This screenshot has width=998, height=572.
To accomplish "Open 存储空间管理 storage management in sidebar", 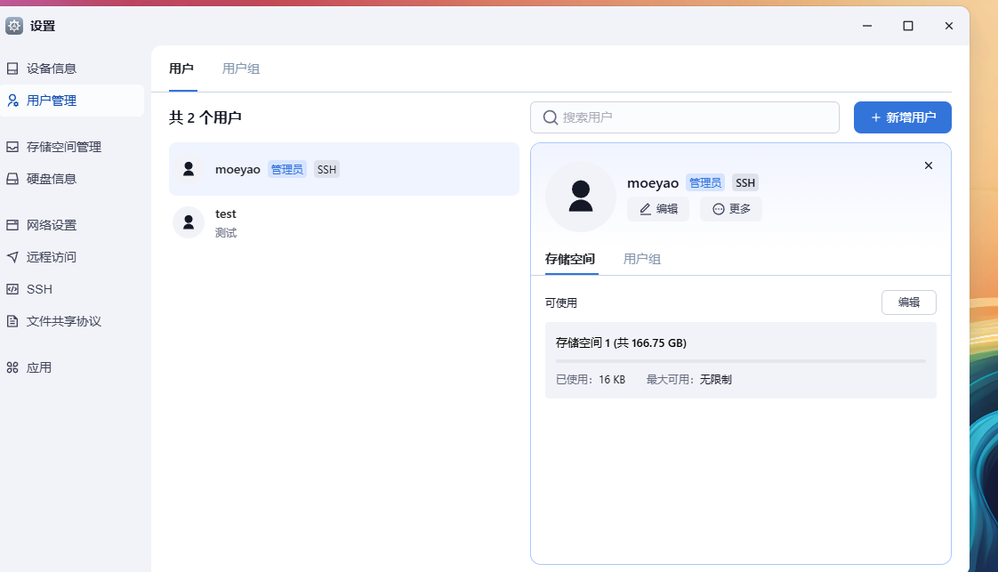I will pos(64,147).
